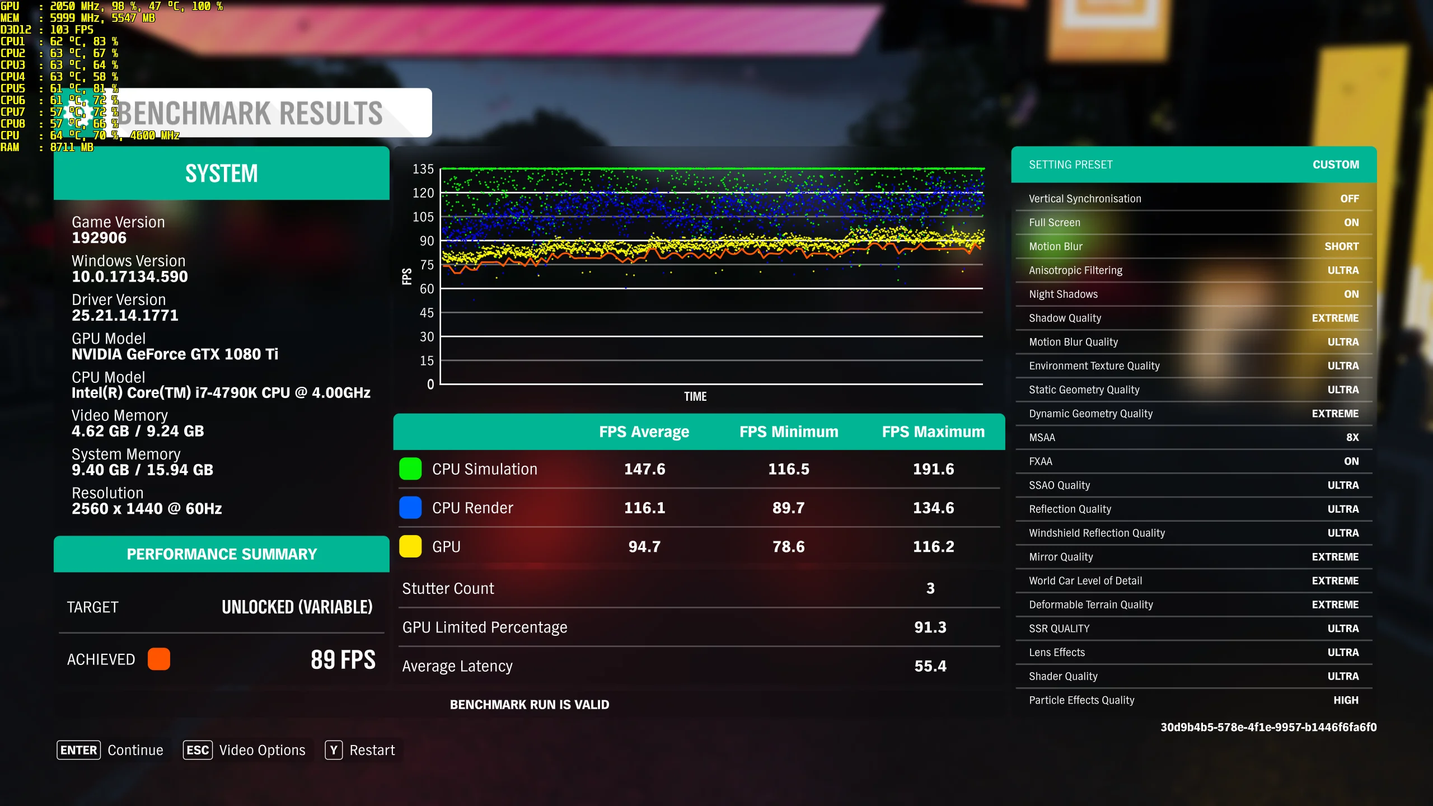Click the SETTING PRESET header row
Screen dimensions: 1433x806
point(1194,165)
